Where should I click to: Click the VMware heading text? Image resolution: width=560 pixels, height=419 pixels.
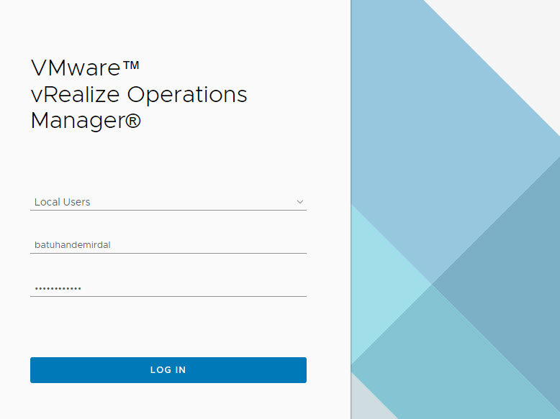[x=75, y=68]
